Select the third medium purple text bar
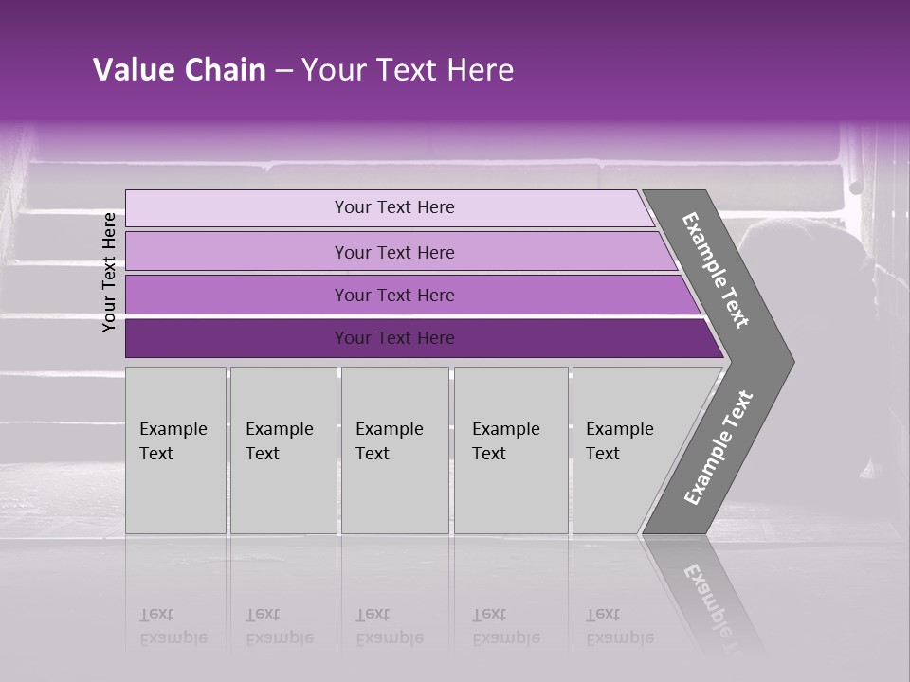Viewport: 910px width, 682px height. [394, 295]
